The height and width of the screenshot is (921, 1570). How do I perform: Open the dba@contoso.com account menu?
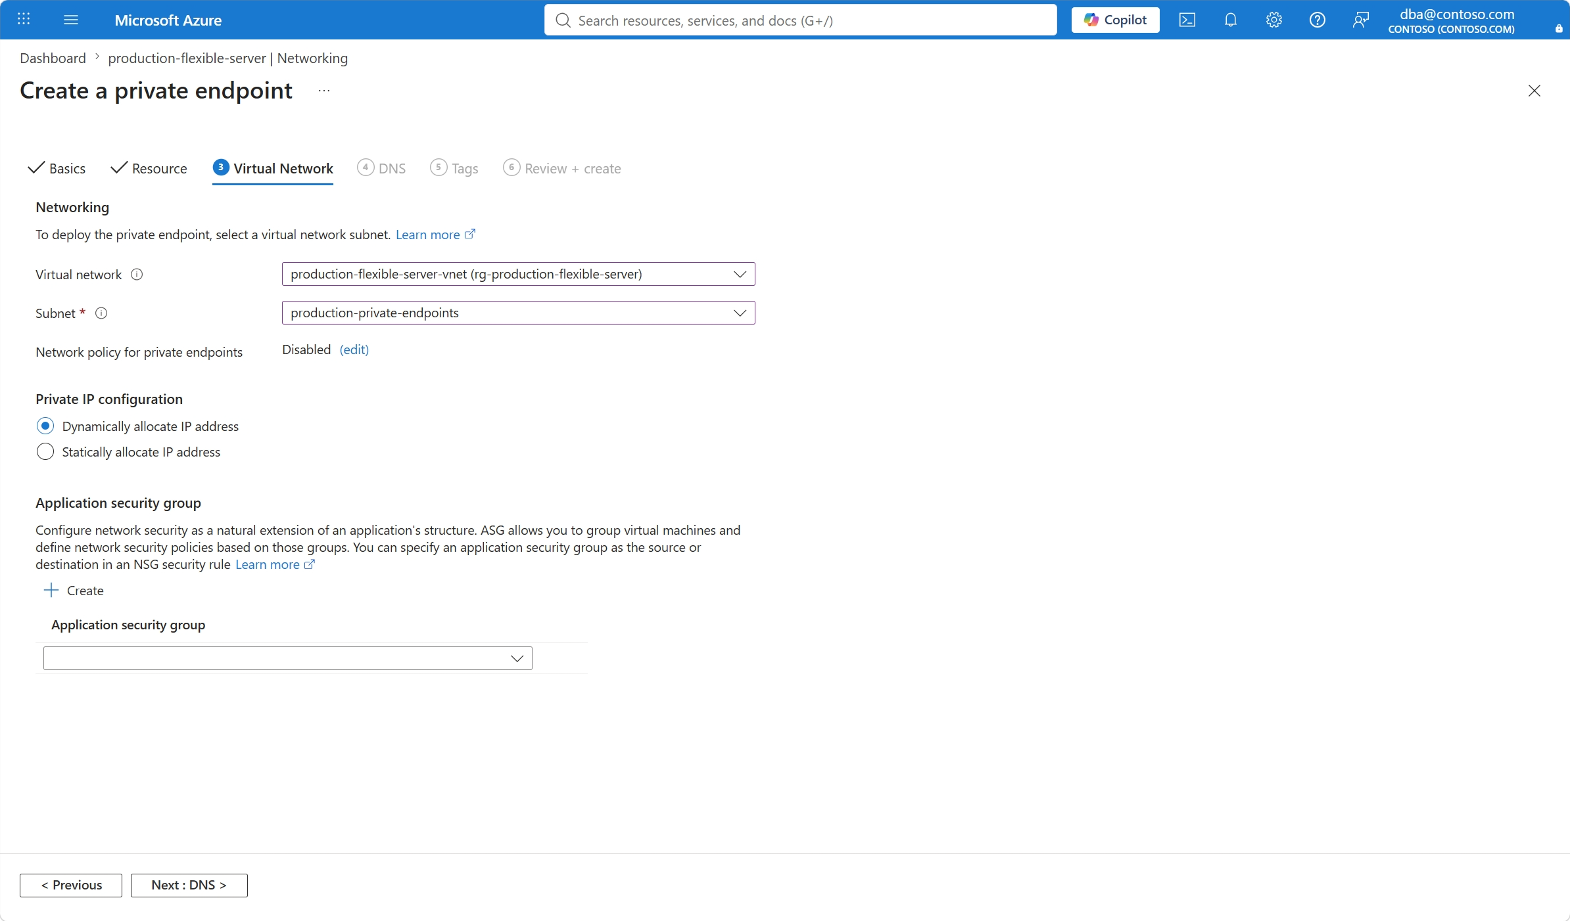pos(1452,20)
